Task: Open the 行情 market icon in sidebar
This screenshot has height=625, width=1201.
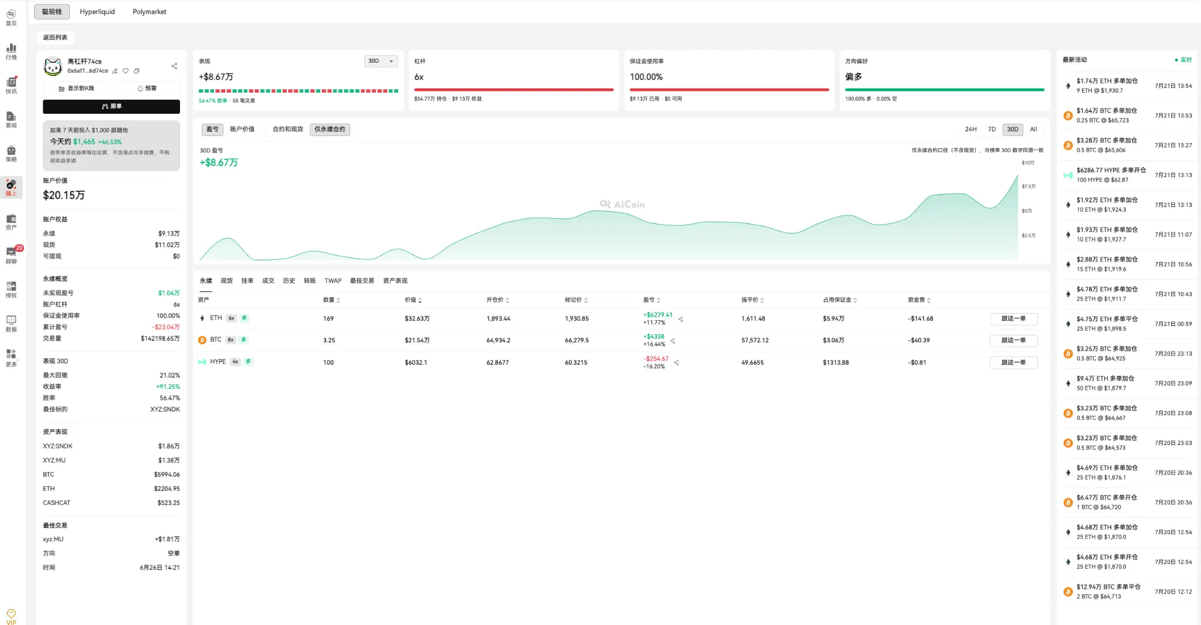Action: pos(11,51)
